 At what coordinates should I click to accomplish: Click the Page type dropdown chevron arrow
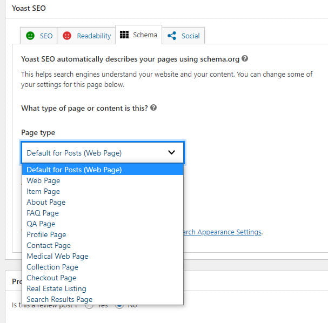pos(171,152)
